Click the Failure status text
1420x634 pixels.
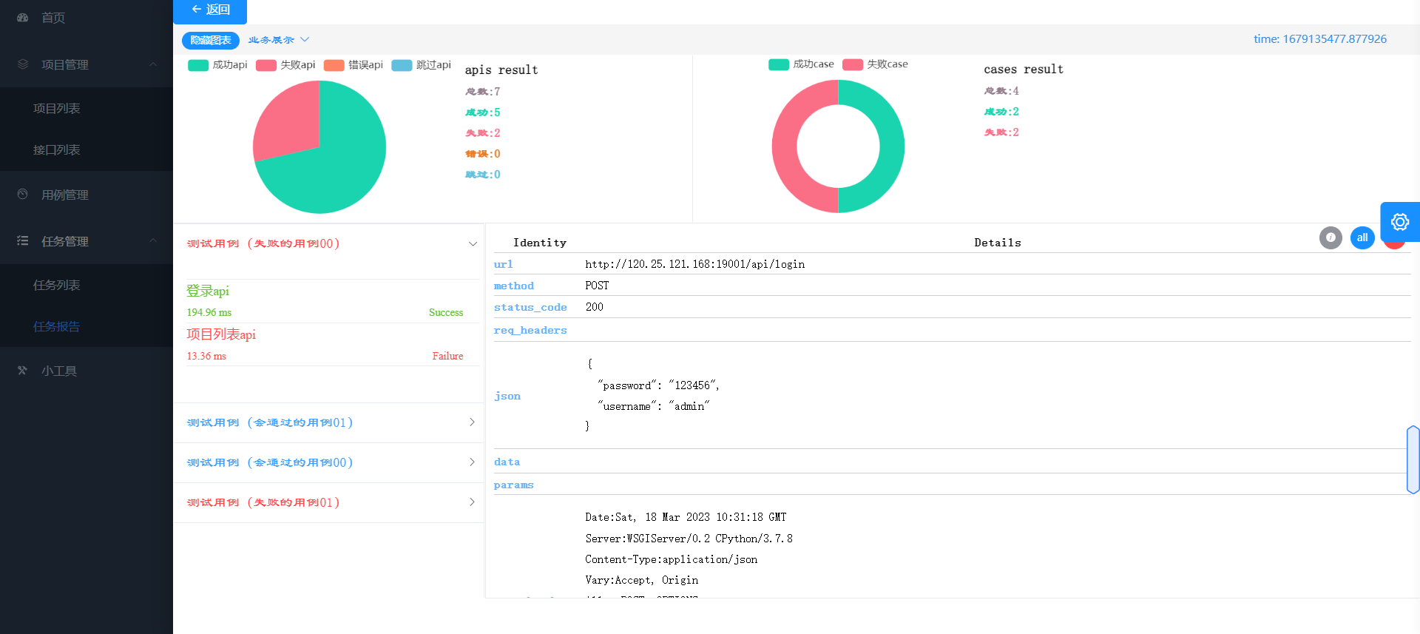point(447,357)
